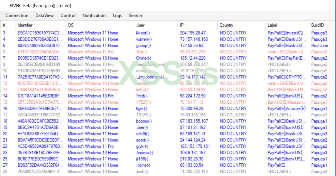
Task: Select identifier 61C18A147145E63BBF...
Action: click(x=40, y=96)
